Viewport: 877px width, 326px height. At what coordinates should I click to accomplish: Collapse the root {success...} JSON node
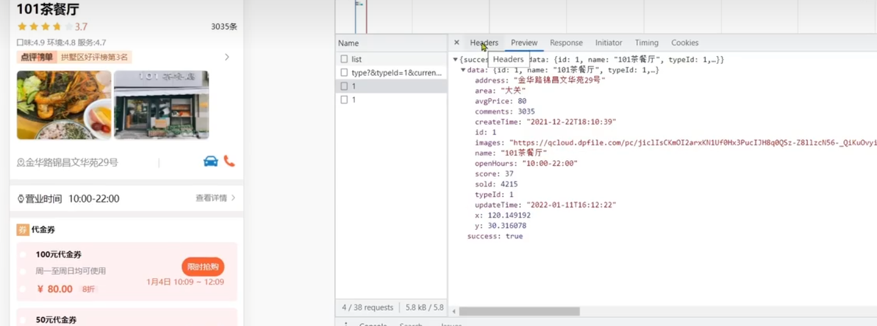pos(455,60)
